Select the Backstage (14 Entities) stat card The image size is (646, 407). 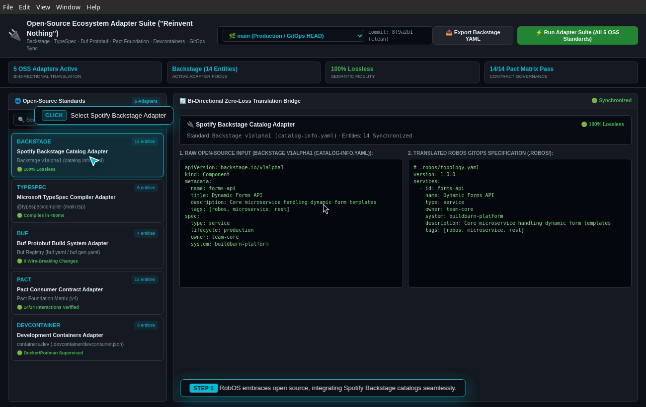coord(243,72)
